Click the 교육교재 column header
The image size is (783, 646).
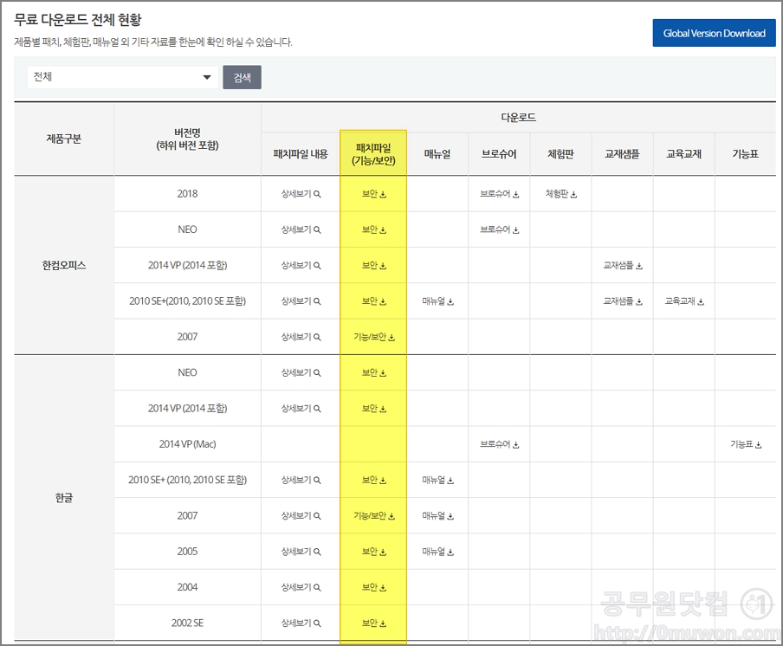tap(684, 154)
